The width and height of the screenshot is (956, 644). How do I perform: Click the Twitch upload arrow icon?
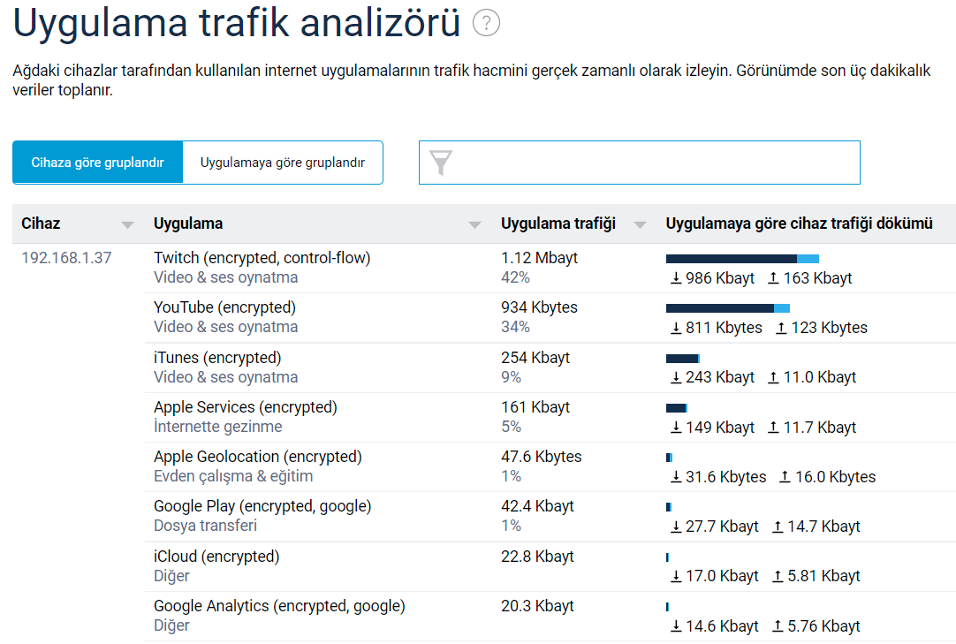(773, 278)
